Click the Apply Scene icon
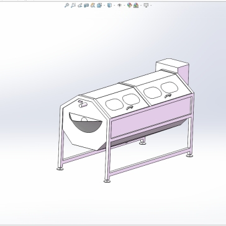The width and height of the screenshot is (226, 226). (136, 6)
